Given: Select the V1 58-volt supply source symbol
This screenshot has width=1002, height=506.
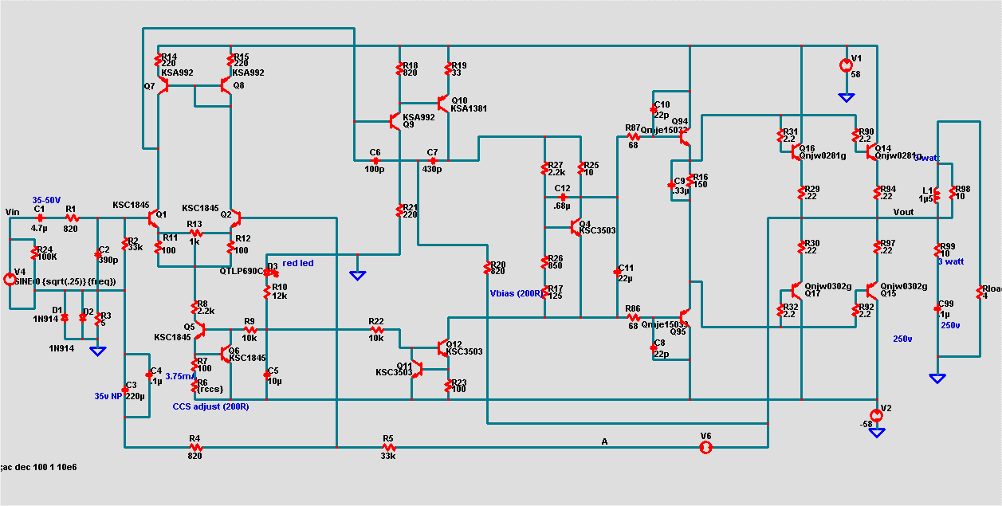Looking at the screenshot, I should pyautogui.click(x=847, y=65).
